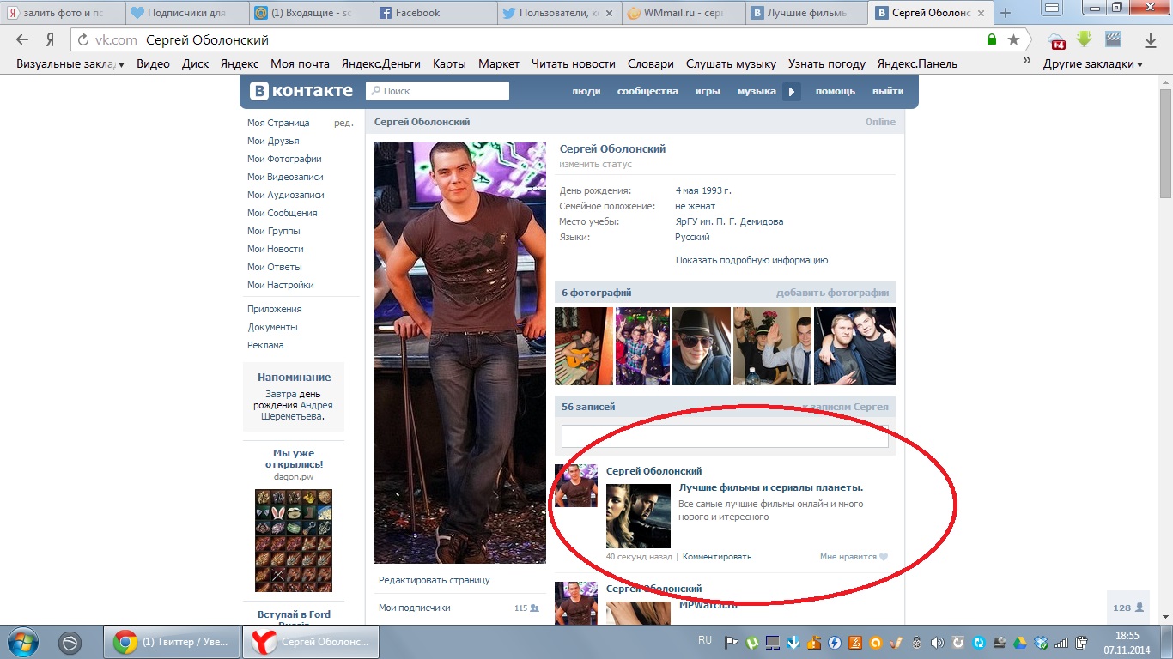The height and width of the screenshot is (659, 1173).
Task: Switch to the Подписчики для tab
Action: point(185,13)
